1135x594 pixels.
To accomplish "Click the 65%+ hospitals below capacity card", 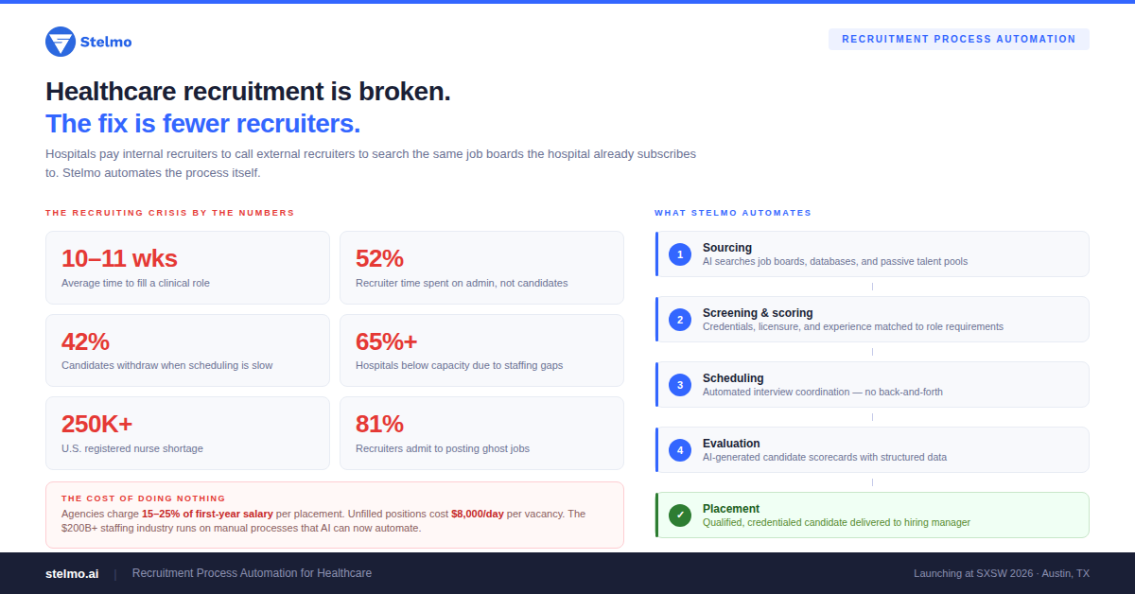I will 481,350.
